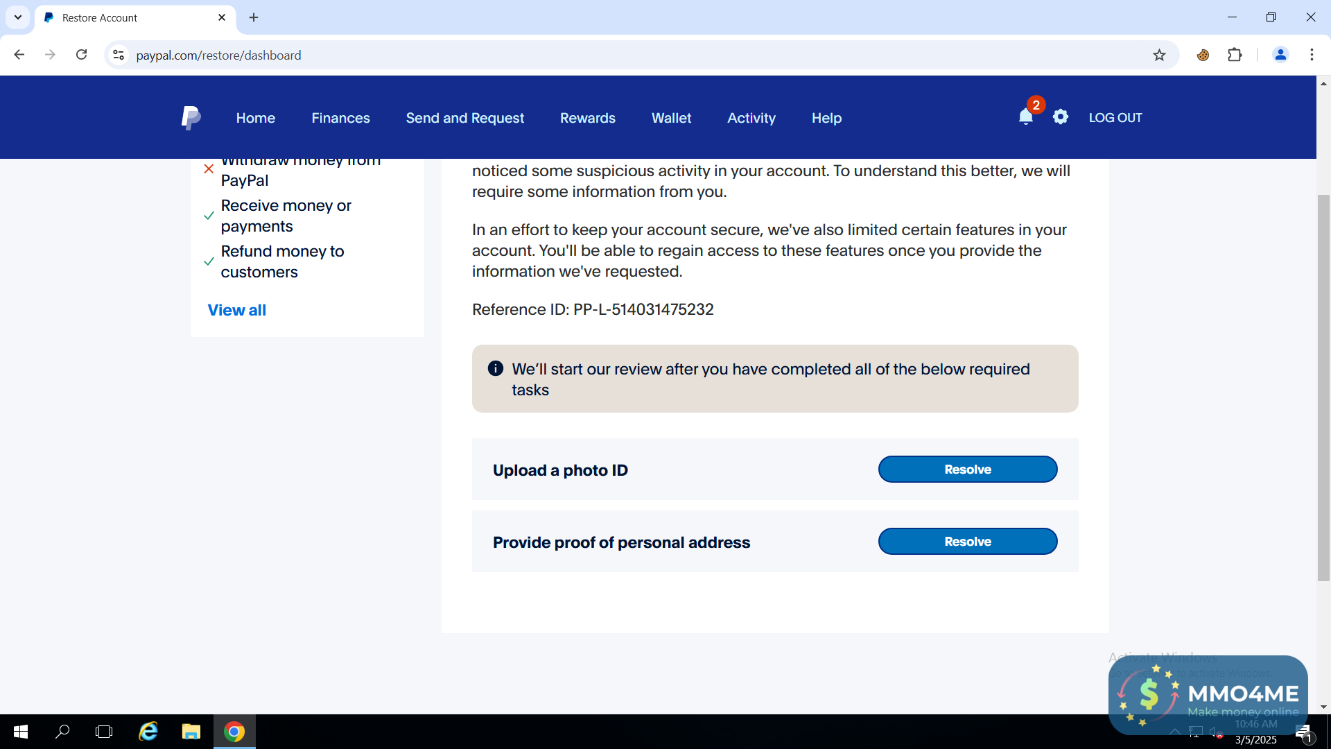Screen dimensions: 1331x749
Task: Open the notifications bell icon
Action: point(1026,117)
